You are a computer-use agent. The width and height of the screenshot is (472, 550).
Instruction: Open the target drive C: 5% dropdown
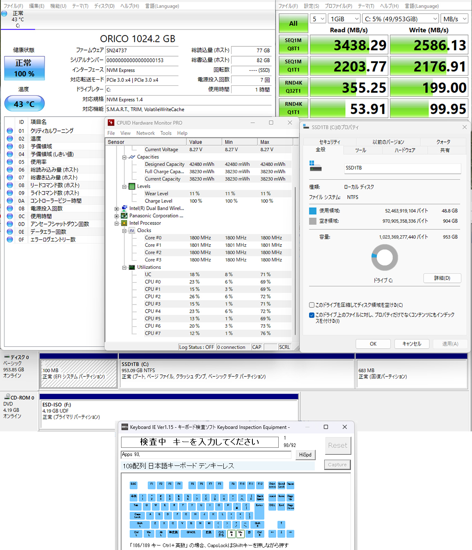400,19
